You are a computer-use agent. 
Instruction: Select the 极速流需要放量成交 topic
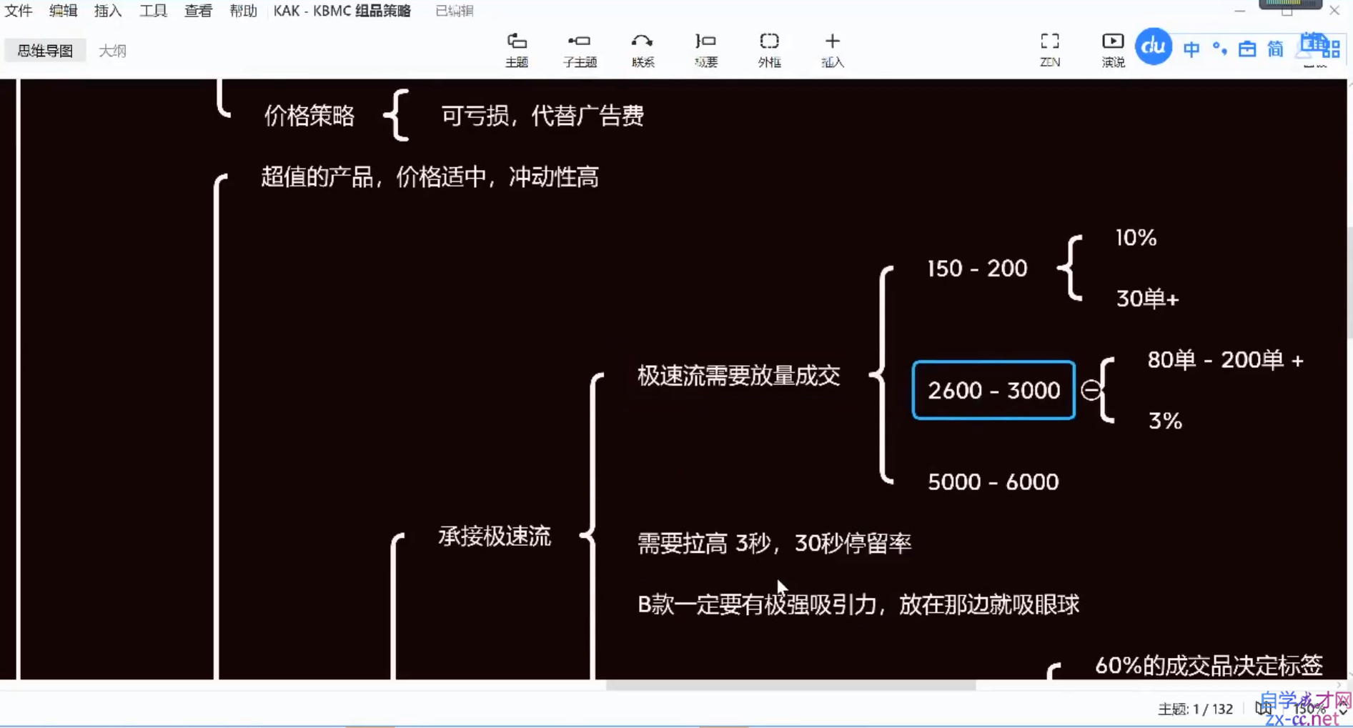click(x=738, y=376)
